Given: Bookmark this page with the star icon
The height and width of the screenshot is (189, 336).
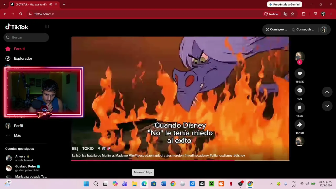Looking at the screenshot, I should pyautogui.click(x=292, y=14).
